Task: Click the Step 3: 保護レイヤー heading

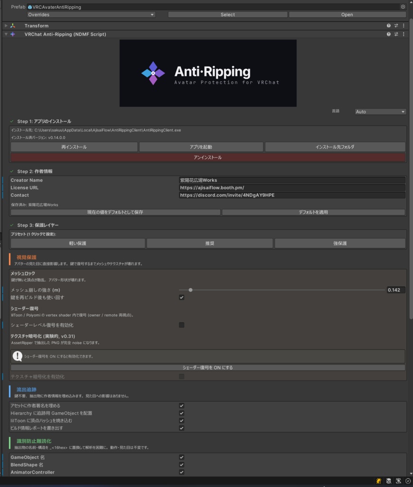Action: 38,225
